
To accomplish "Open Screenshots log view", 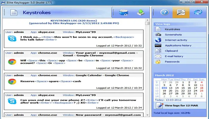I will 180,35.
